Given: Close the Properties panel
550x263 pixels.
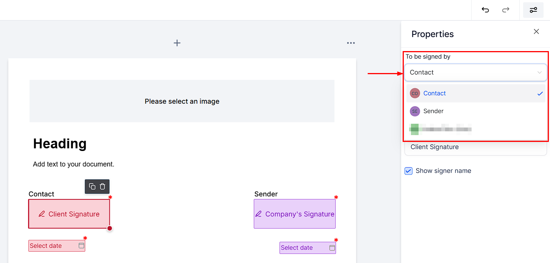Looking at the screenshot, I should click(536, 31).
